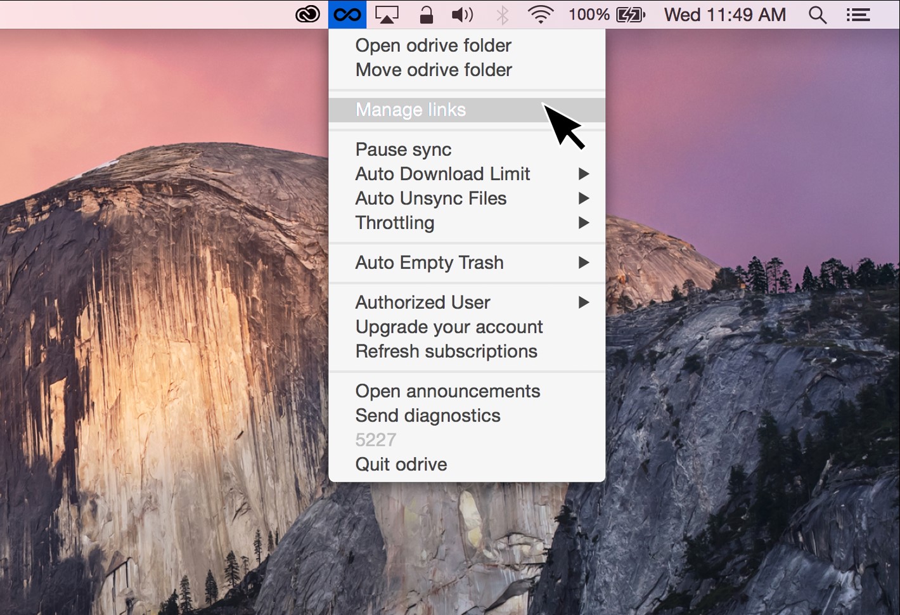Screen dimensions: 900x615
Task: Click Upgrade your account
Action: pyautogui.click(x=449, y=327)
